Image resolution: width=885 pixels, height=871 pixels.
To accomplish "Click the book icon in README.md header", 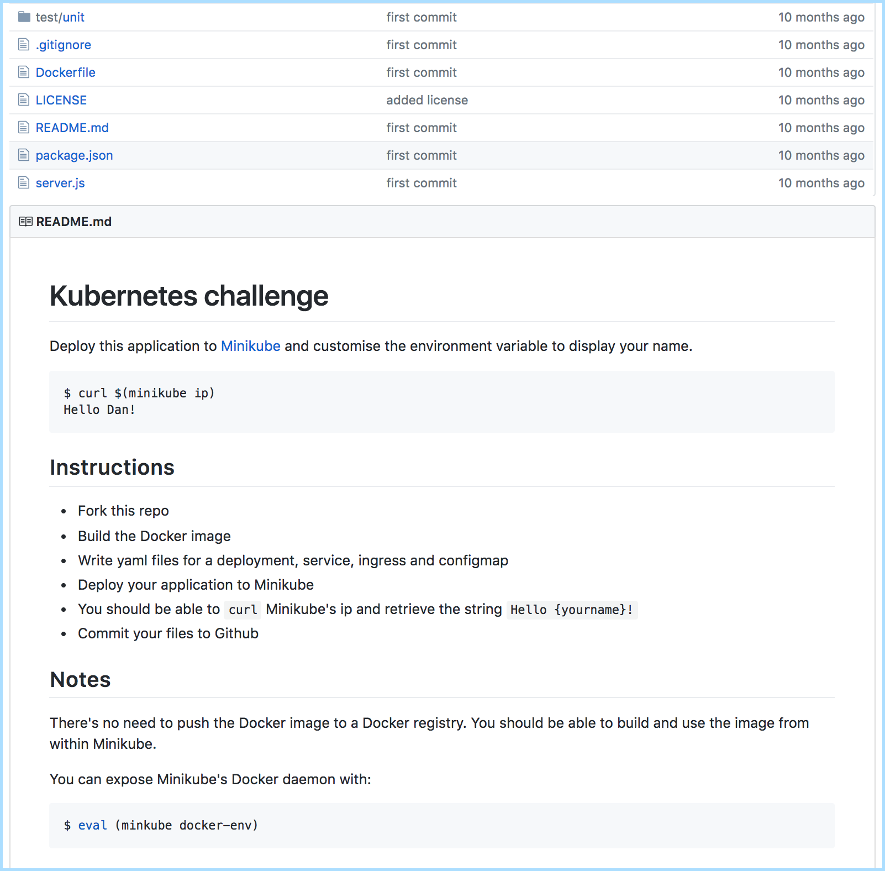I will [x=25, y=222].
